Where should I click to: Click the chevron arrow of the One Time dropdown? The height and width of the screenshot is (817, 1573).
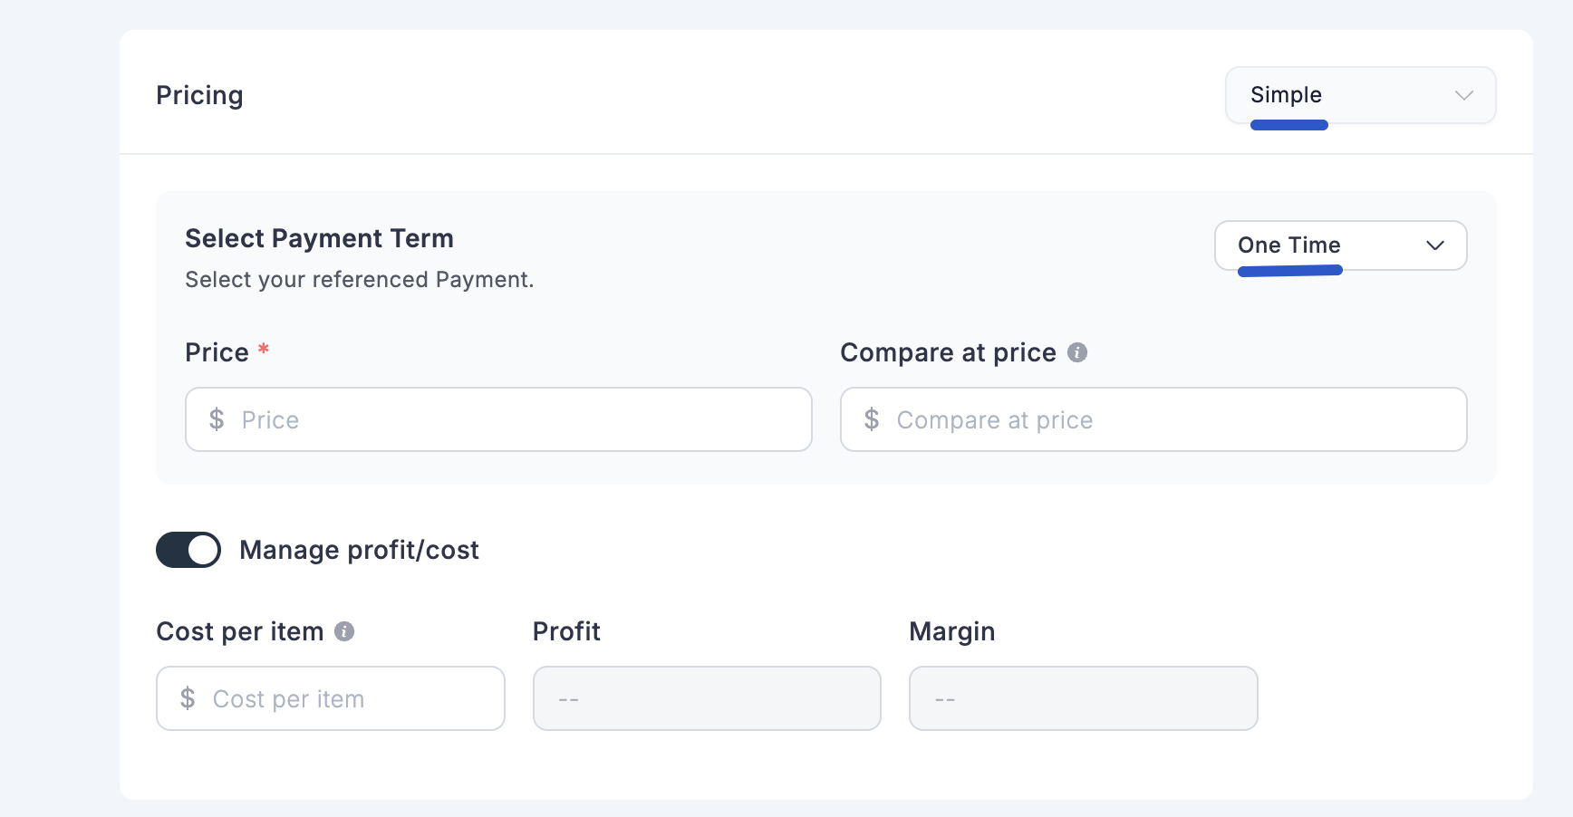pyautogui.click(x=1434, y=245)
